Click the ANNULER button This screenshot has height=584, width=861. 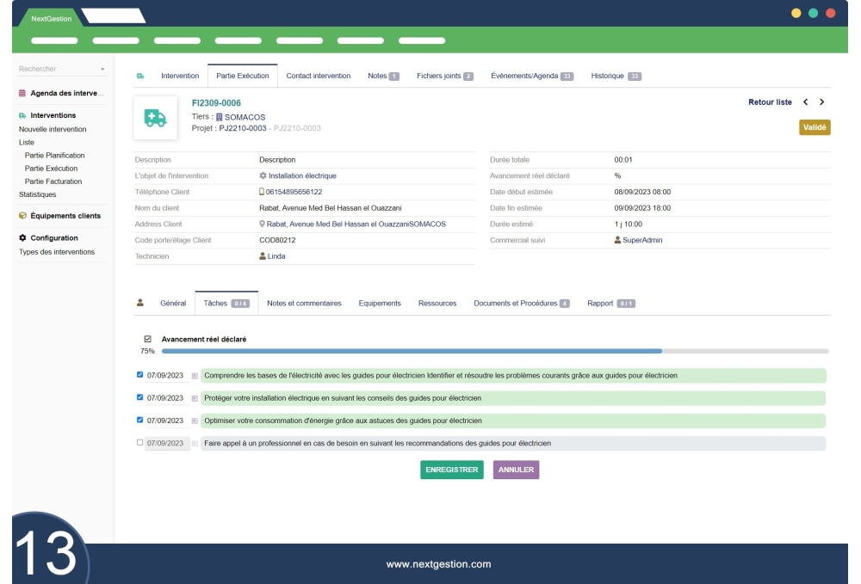tap(516, 470)
